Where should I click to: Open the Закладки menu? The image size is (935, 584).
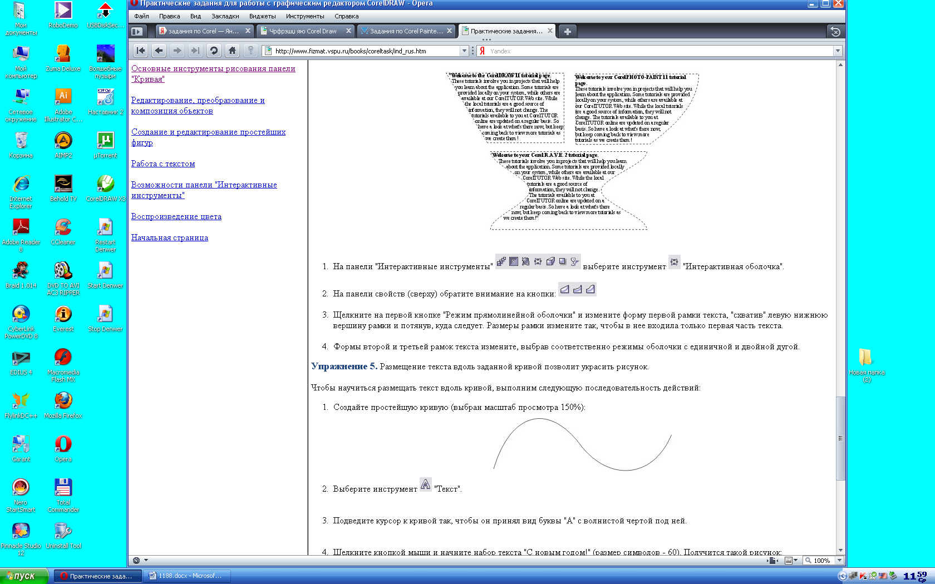coord(225,16)
